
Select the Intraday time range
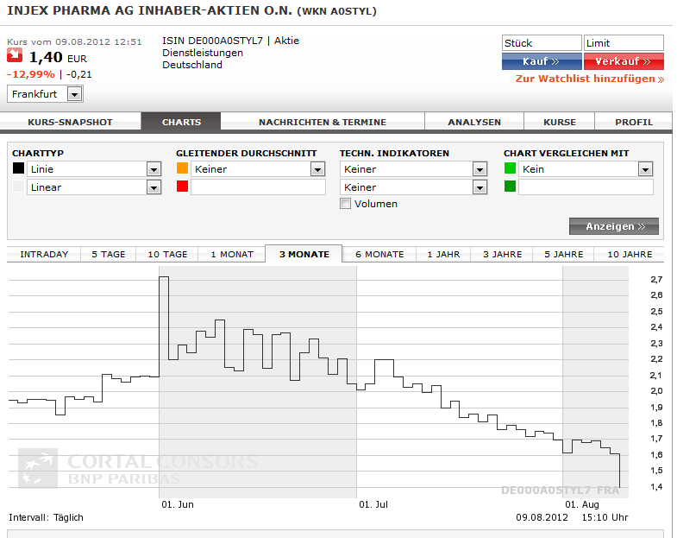pyautogui.click(x=44, y=254)
